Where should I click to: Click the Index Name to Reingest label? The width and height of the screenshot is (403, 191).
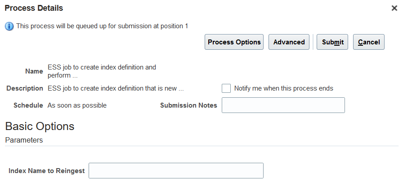coord(47,171)
